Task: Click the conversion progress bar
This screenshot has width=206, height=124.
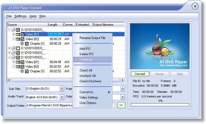Action: click(160, 105)
